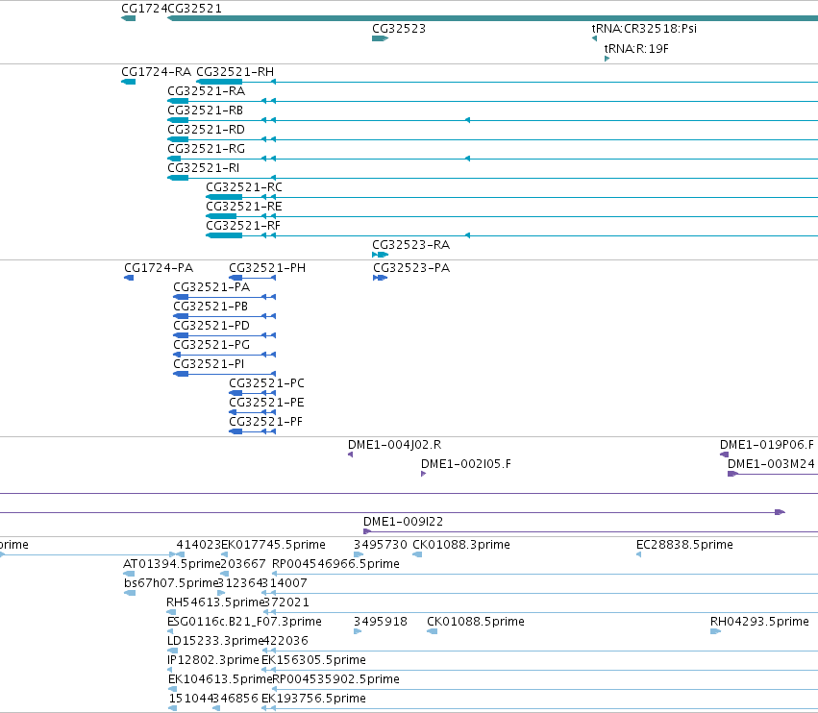Pick transcript CG32521-RI label
Image resolution: width=818 pixels, height=713 pixels.
click(x=204, y=168)
